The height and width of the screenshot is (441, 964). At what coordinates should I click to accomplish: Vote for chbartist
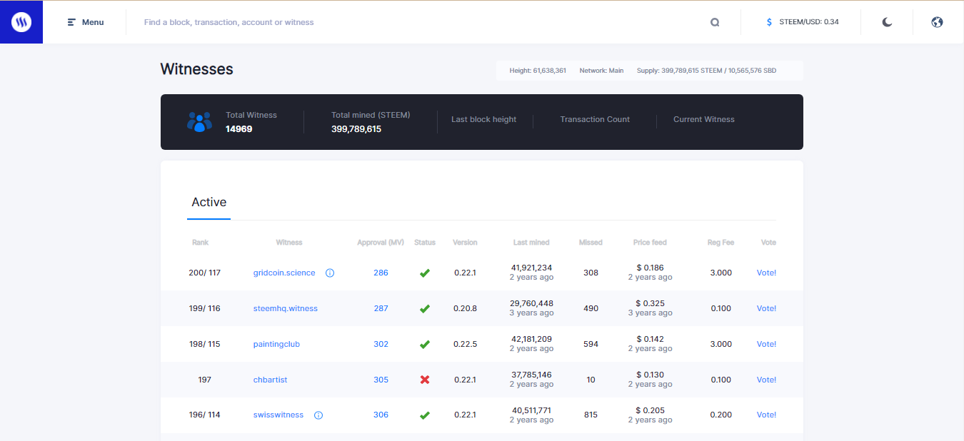tap(766, 380)
